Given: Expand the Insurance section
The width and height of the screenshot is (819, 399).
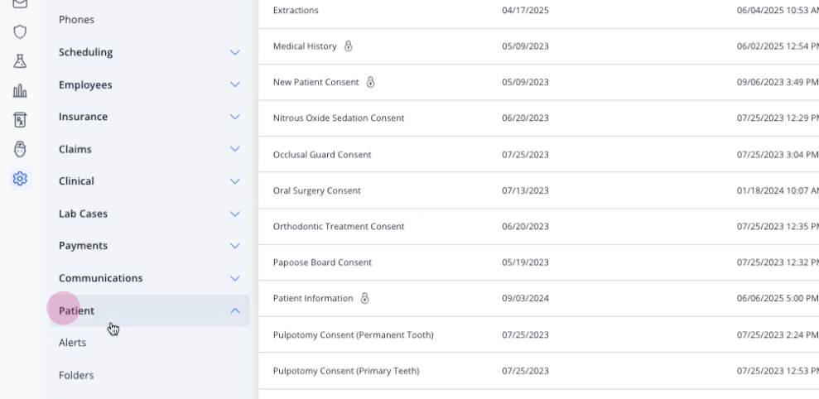Looking at the screenshot, I should (x=149, y=117).
